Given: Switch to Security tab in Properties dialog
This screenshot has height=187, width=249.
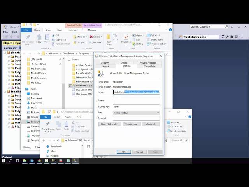Looking at the screenshot, I should coord(105,63).
